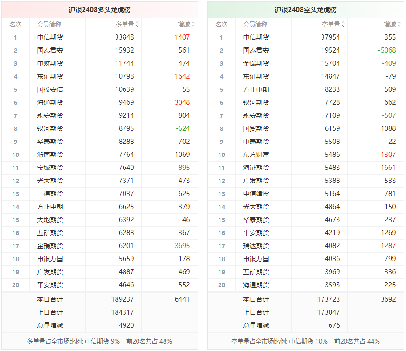
Task: Click 东证期货 long volume 10798
Action: 124,76
